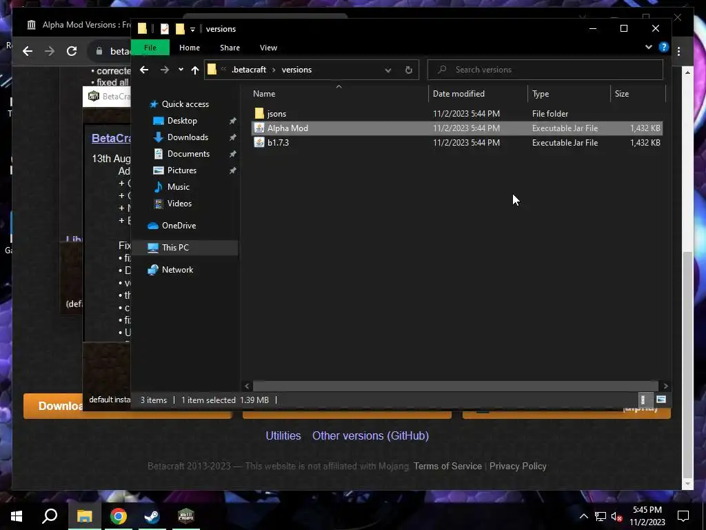This screenshot has width=706, height=530.
Task: Open the Privacy Policy link
Action: (x=518, y=466)
